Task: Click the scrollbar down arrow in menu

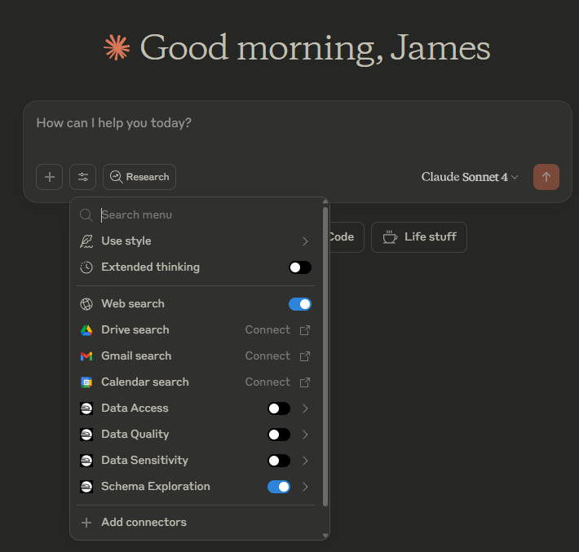Action: tap(325, 536)
